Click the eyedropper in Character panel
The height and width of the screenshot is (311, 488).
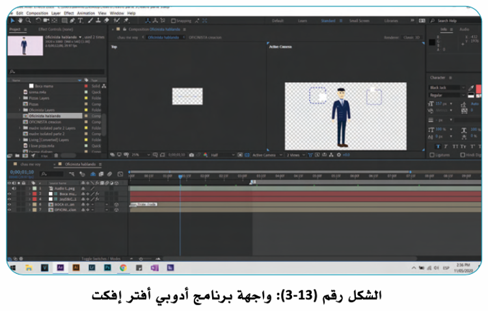coord(471,88)
